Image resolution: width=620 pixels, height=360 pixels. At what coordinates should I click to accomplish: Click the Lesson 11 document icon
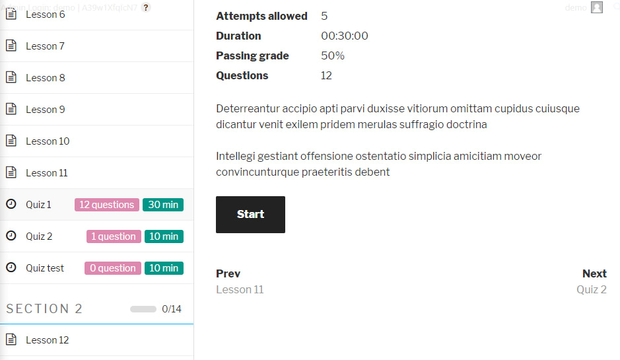[11, 172]
